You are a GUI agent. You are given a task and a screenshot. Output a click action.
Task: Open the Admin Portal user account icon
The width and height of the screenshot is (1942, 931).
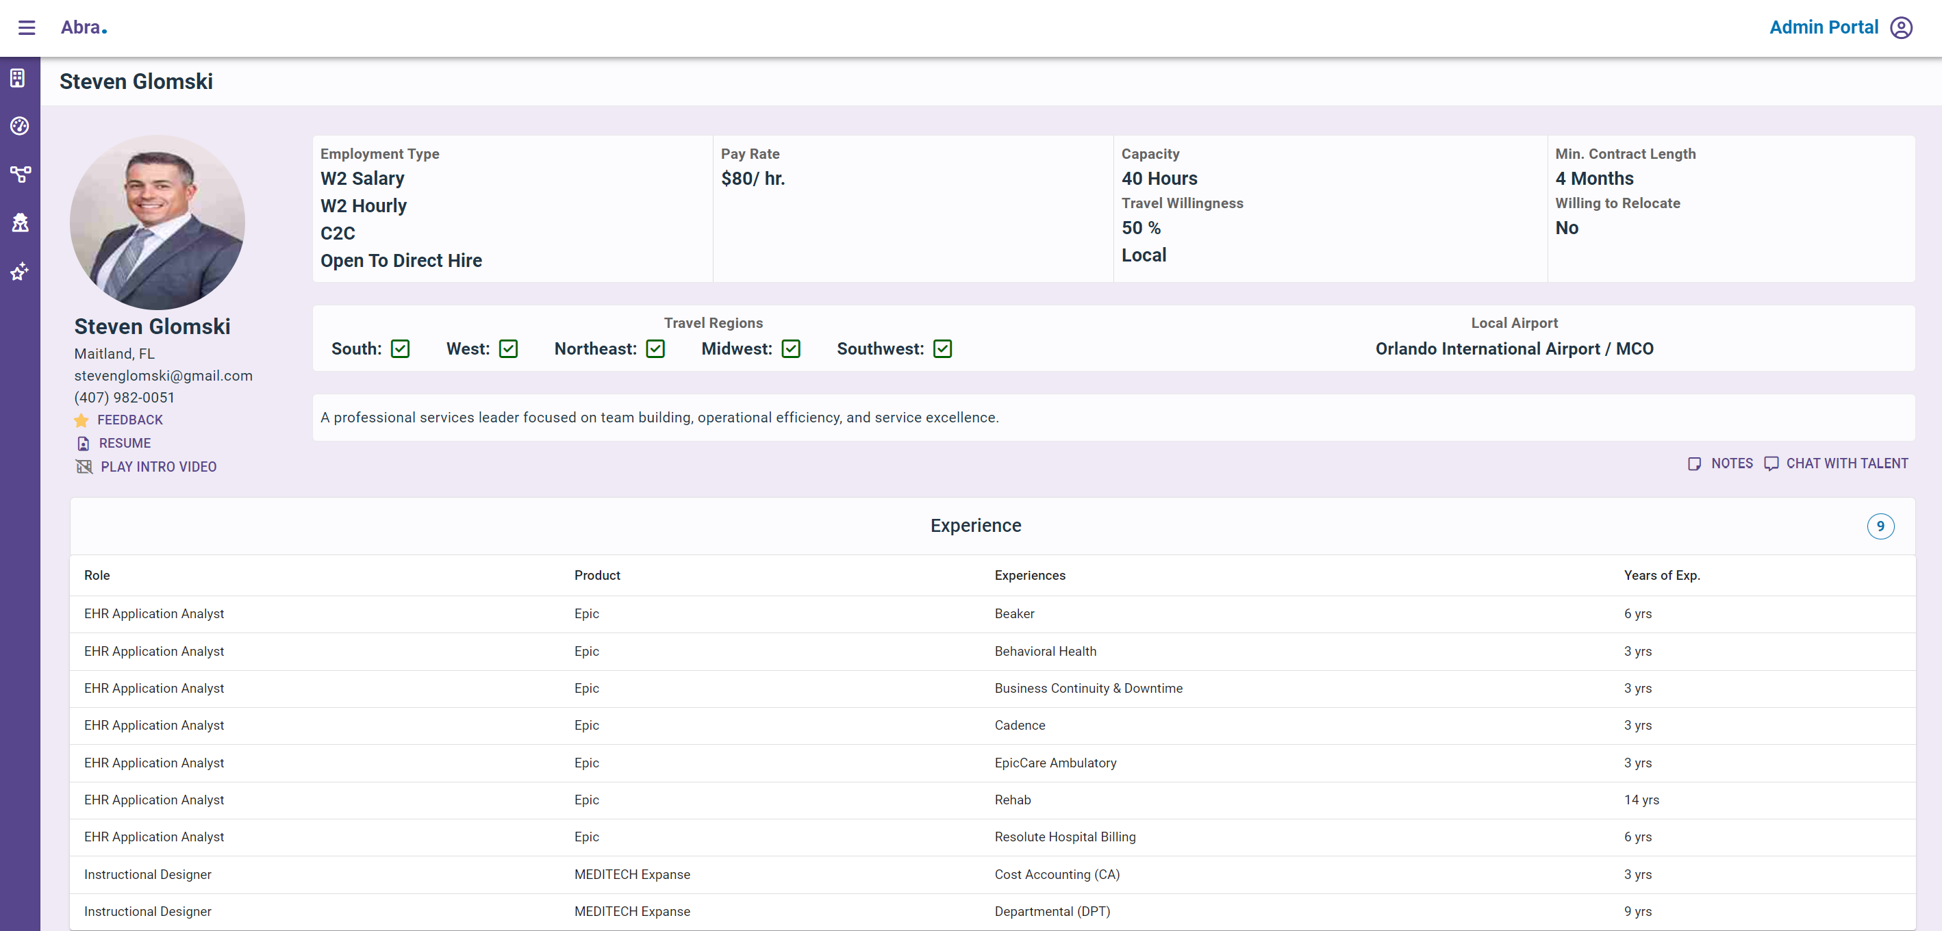tap(1900, 28)
